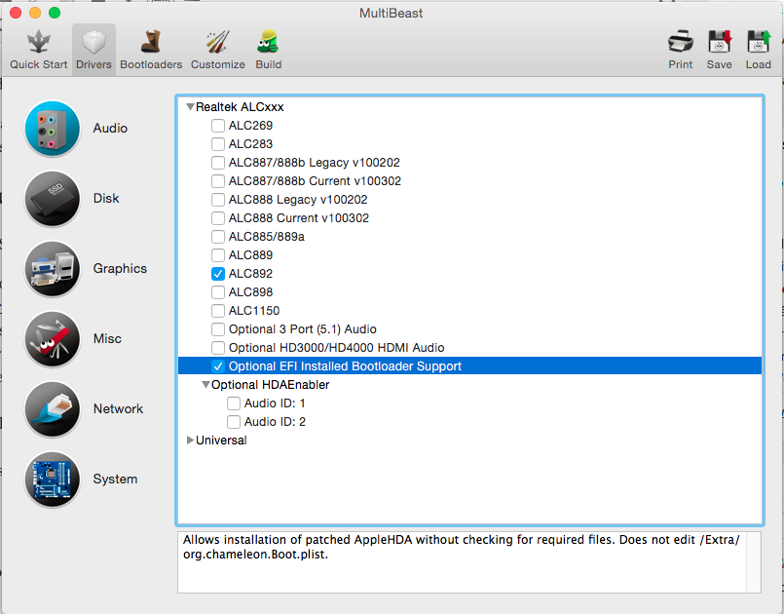
Task: Click the Save floppy disk icon
Action: (x=719, y=42)
